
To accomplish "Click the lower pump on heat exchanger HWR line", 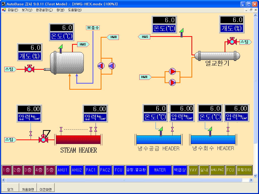I will (172, 82).
